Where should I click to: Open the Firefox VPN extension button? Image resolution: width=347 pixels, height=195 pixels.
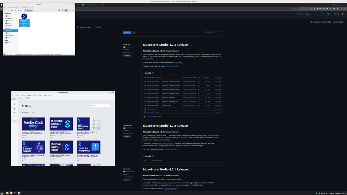click(x=319, y=9)
